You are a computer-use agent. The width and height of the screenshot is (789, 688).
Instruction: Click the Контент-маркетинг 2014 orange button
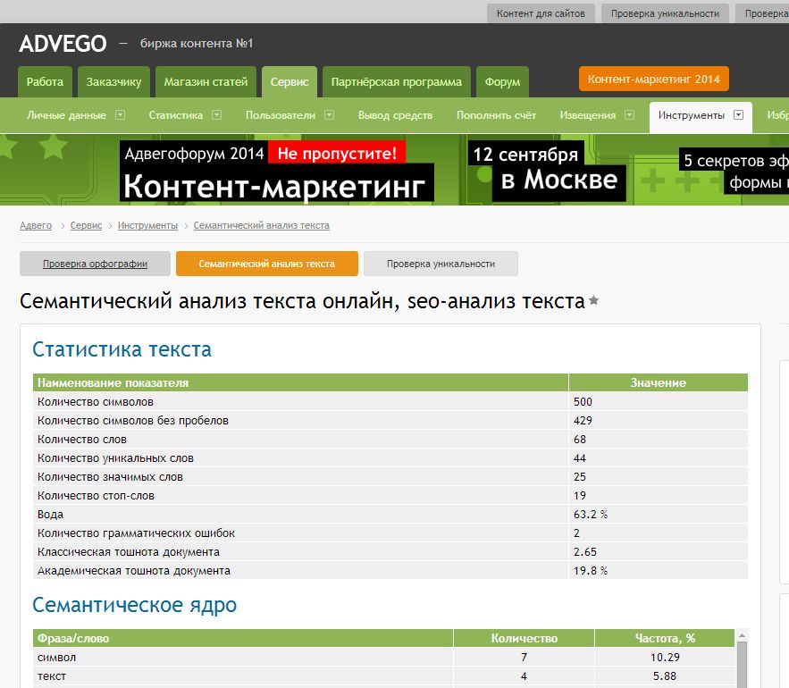pos(653,79)
